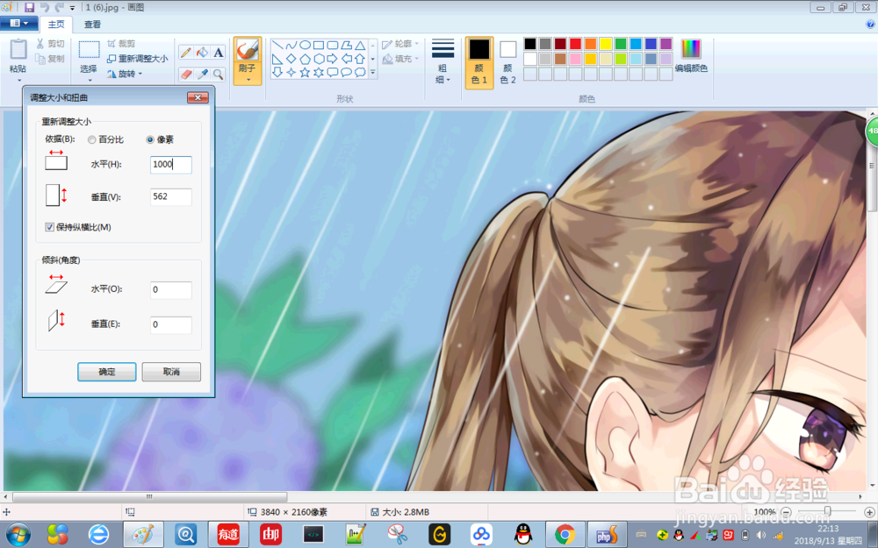Open QQ penguin from the taskbar
This screenshot has width=878, height=548.
pos(523,535)
